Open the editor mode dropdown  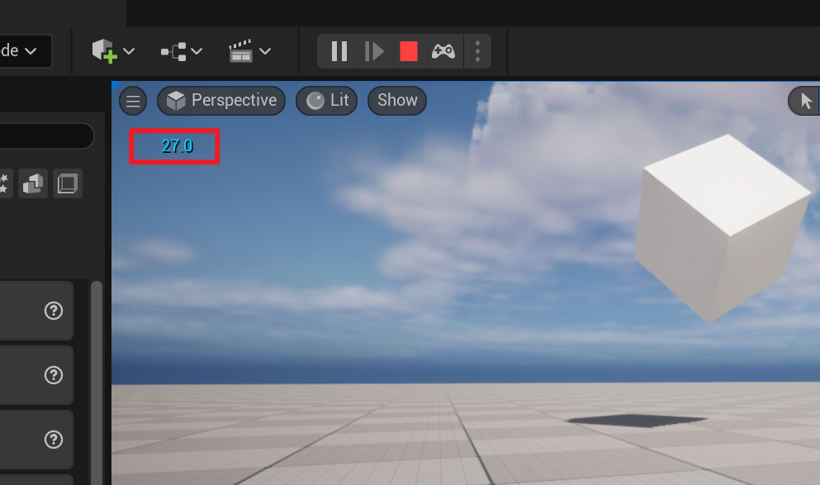point(25,50)
